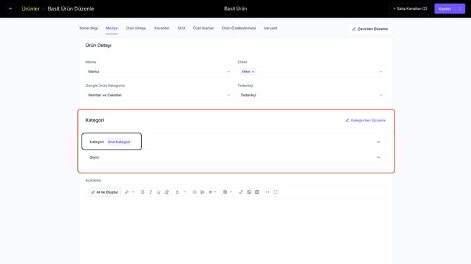Toggle fullscreen editor mode
Viewport: 471px width, 264px height.
276,192
